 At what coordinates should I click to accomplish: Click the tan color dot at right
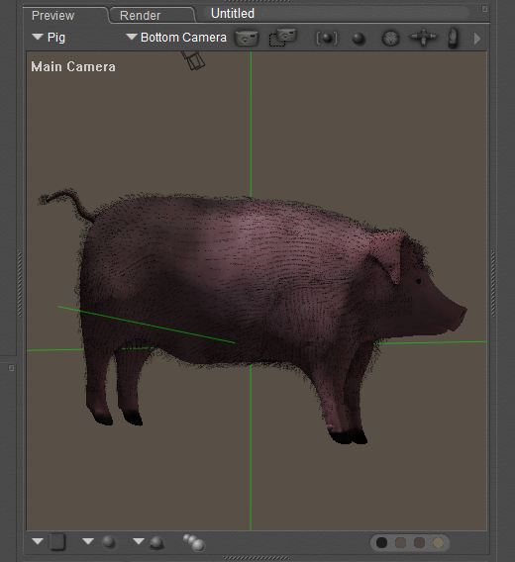pos(438,542)
